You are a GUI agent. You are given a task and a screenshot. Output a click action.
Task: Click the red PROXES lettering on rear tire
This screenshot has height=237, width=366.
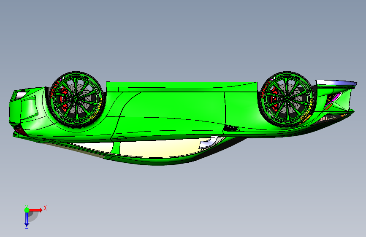point(55,89)
